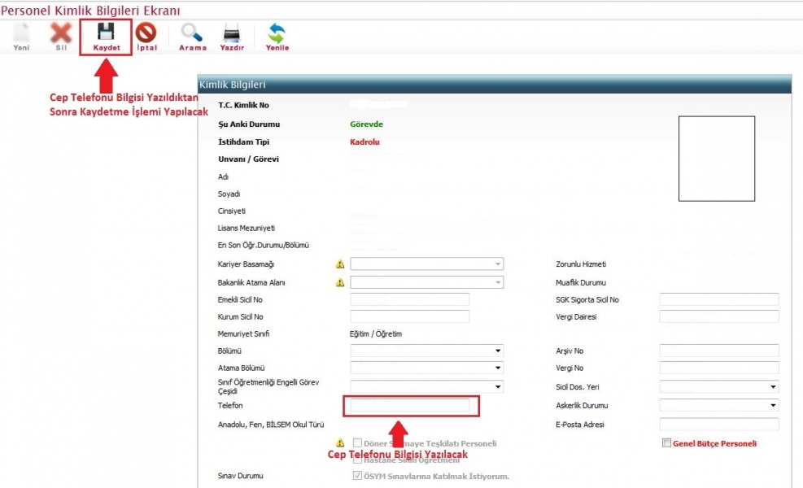Click the Sil delete icon

[61, 34]
